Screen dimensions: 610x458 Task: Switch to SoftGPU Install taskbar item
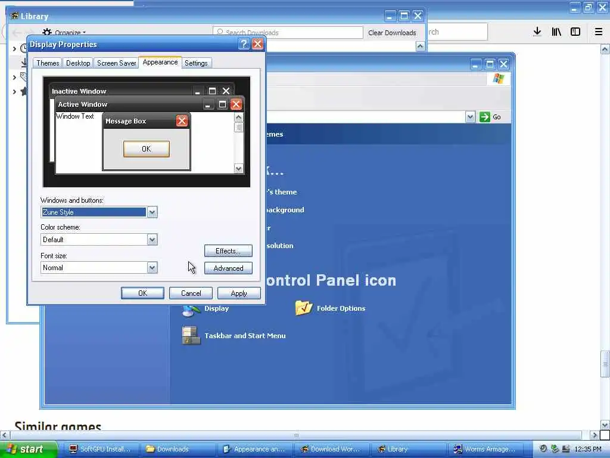(100, 449)
